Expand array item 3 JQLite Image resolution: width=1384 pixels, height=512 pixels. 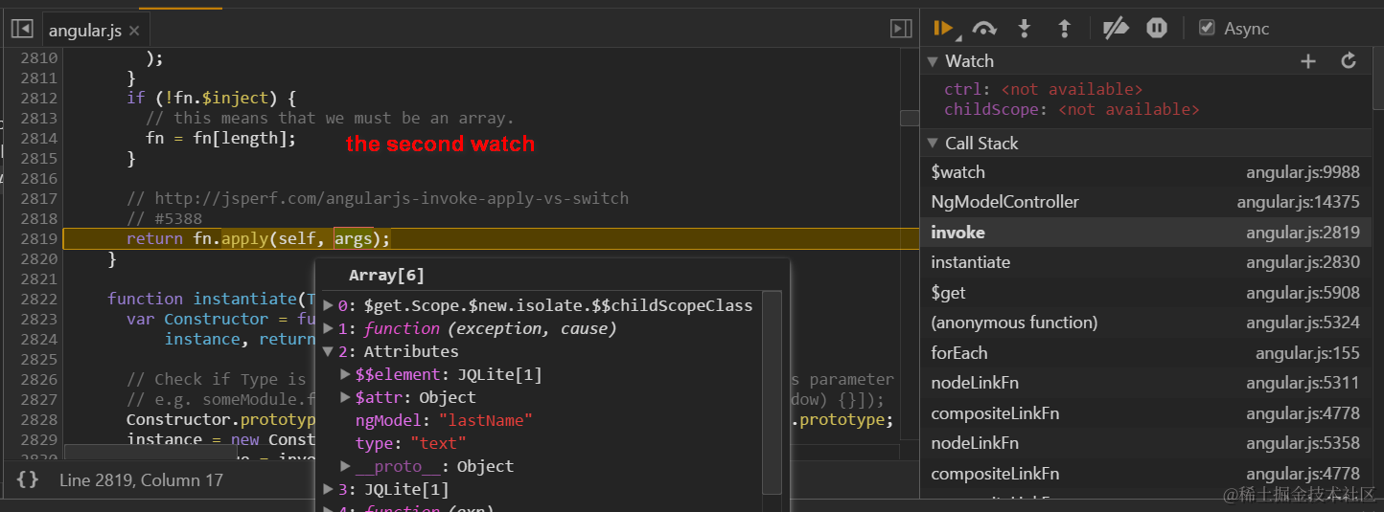[329, 489]
